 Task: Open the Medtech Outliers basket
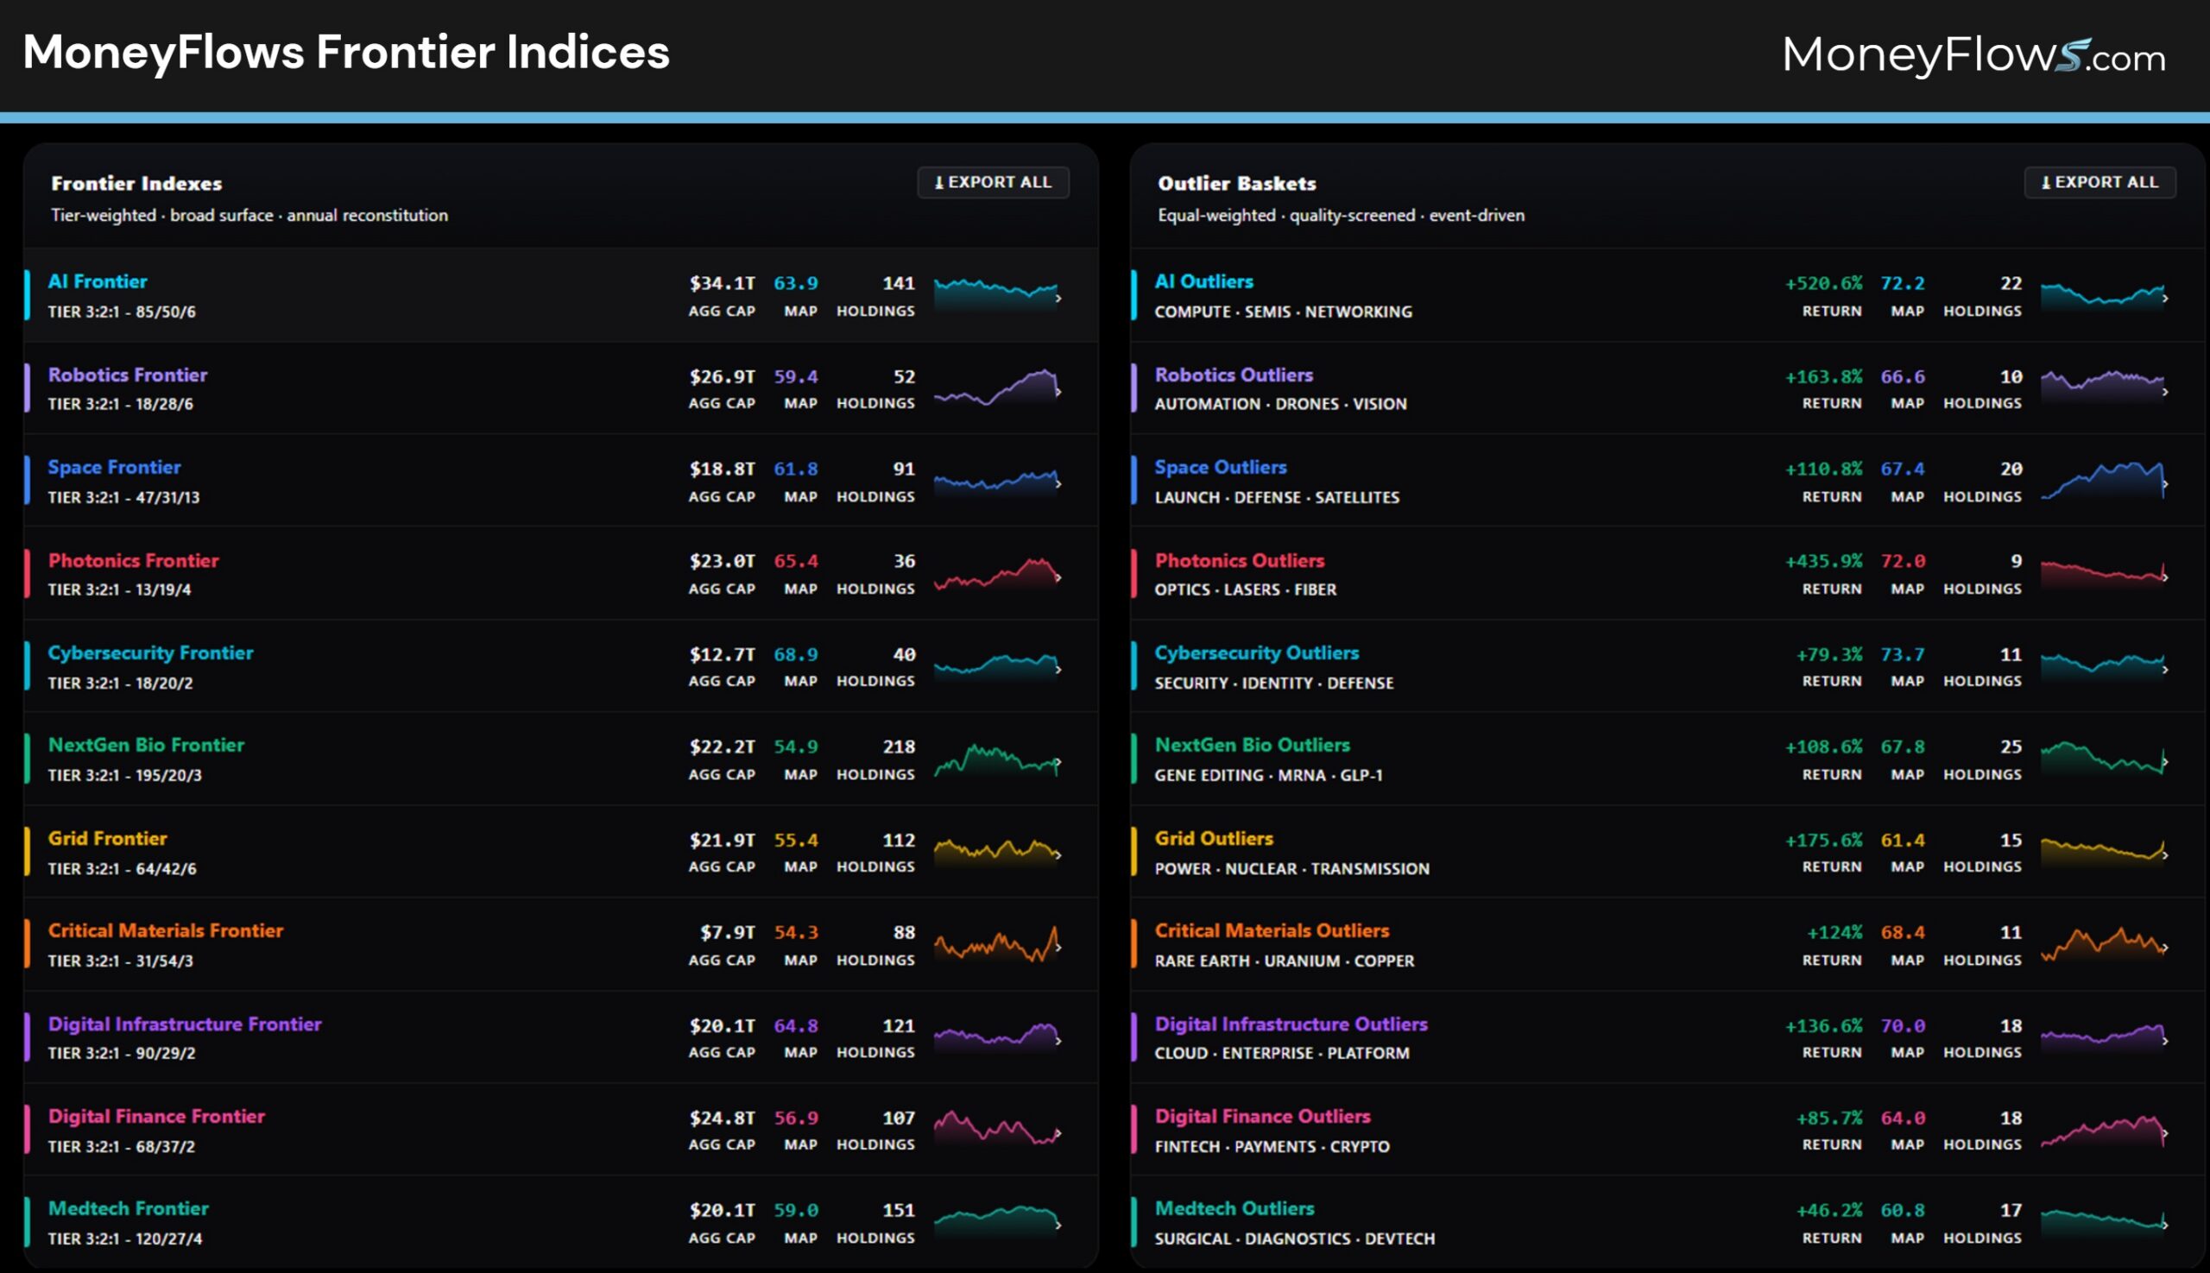tap(1668, 1223)
